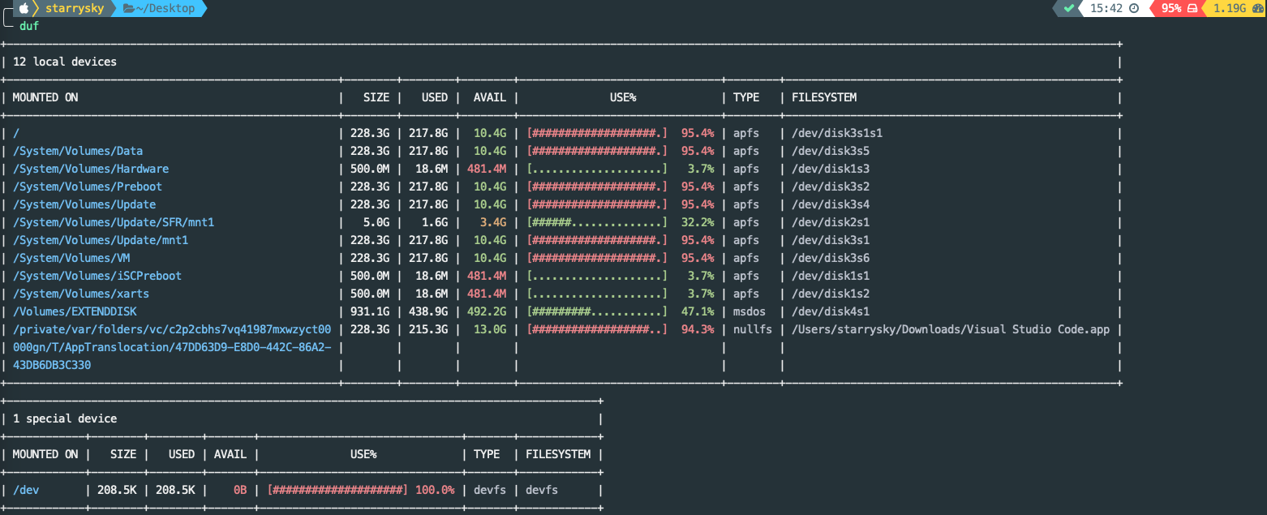
Task: Click the 438.9G used value
Action: pos(428,311)
